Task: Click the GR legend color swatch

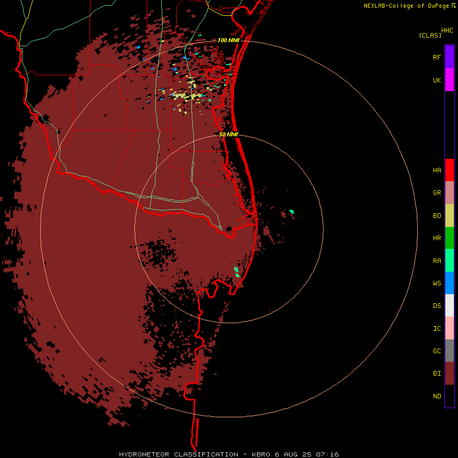Action: [x=449, y=193]
